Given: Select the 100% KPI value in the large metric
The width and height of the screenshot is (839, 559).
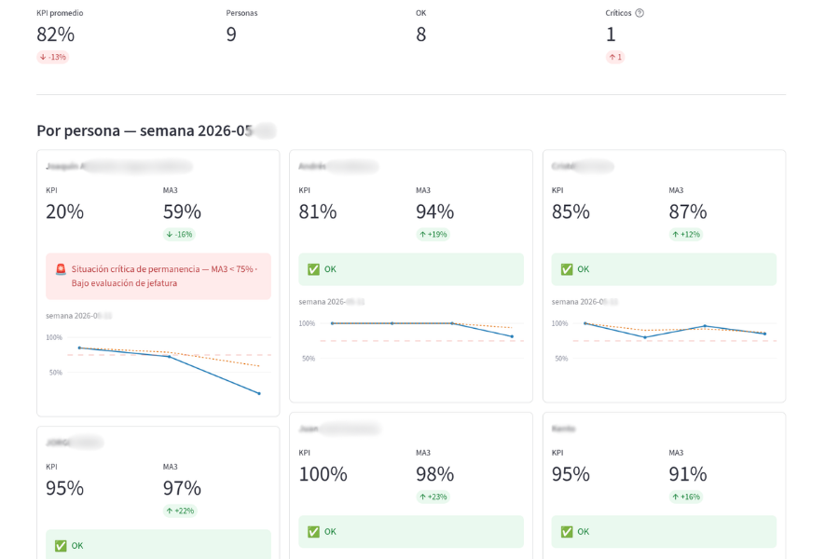Looking at the screenshot, I should click(x=323, y=474).
